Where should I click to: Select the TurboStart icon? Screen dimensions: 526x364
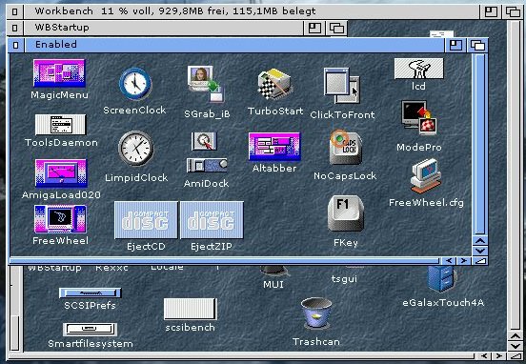tap(275, 84)
